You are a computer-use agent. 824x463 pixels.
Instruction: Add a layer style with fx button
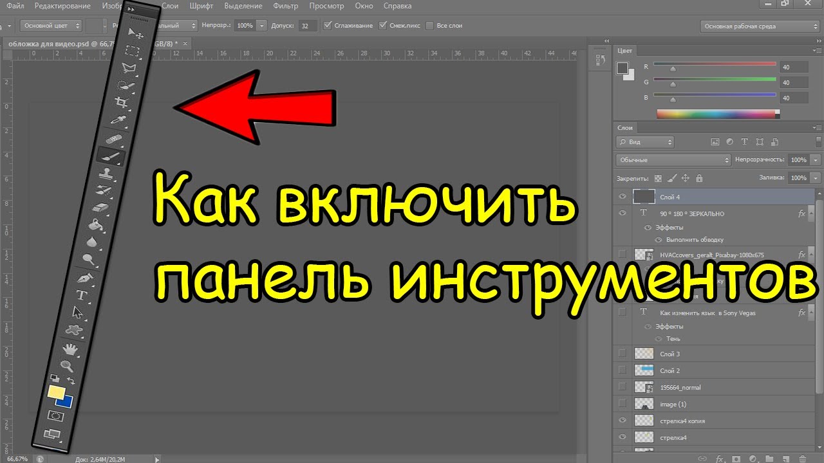[721, 459]
